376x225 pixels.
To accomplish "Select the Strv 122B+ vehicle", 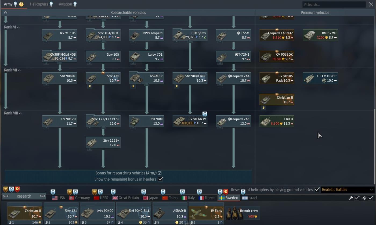I will click(103, 143).
